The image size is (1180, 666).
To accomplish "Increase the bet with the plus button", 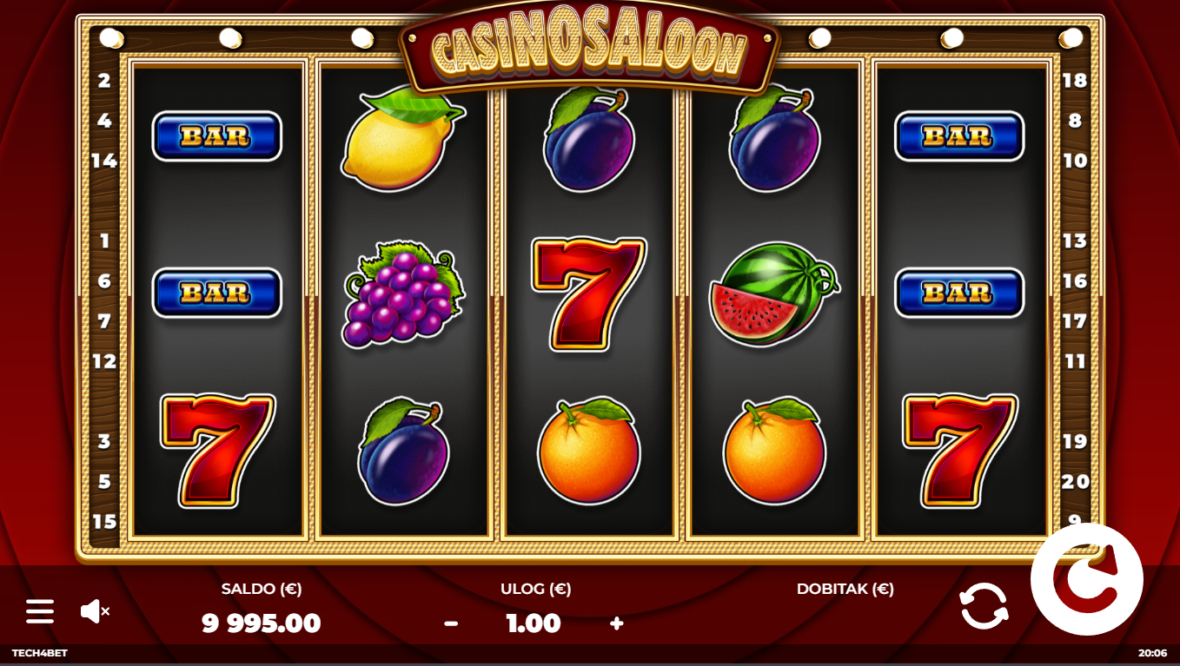I will [x=617, y=623].
